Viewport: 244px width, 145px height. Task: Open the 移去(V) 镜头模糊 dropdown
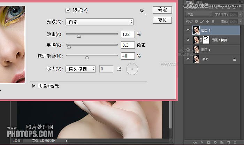tap(81, 69)
